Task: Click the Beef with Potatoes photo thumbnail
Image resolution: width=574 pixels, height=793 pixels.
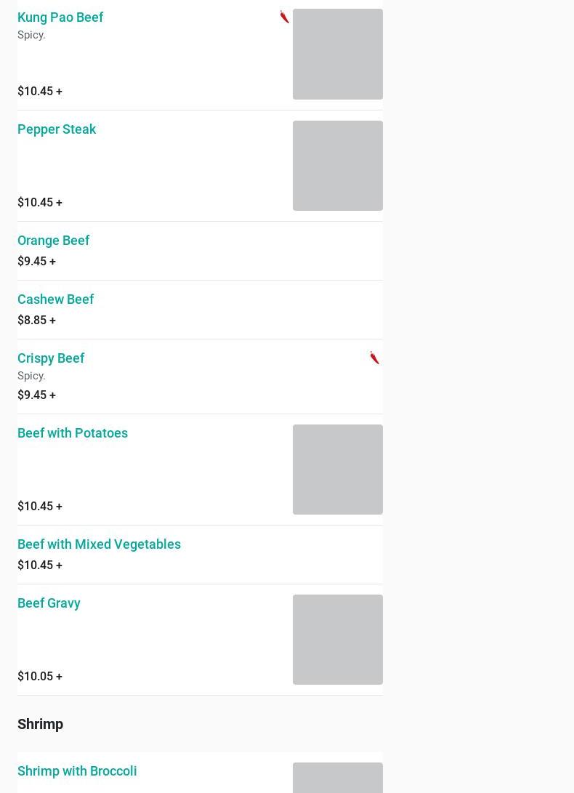Action: [337, 470]
